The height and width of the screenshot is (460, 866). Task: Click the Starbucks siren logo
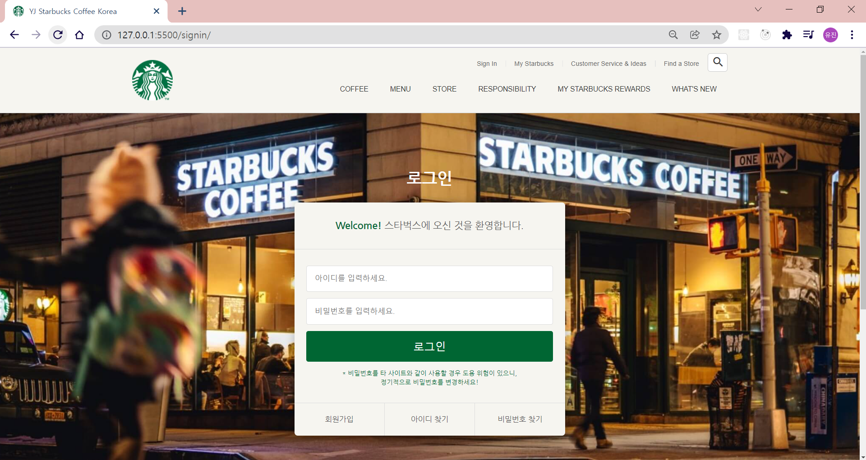point(152,80)
